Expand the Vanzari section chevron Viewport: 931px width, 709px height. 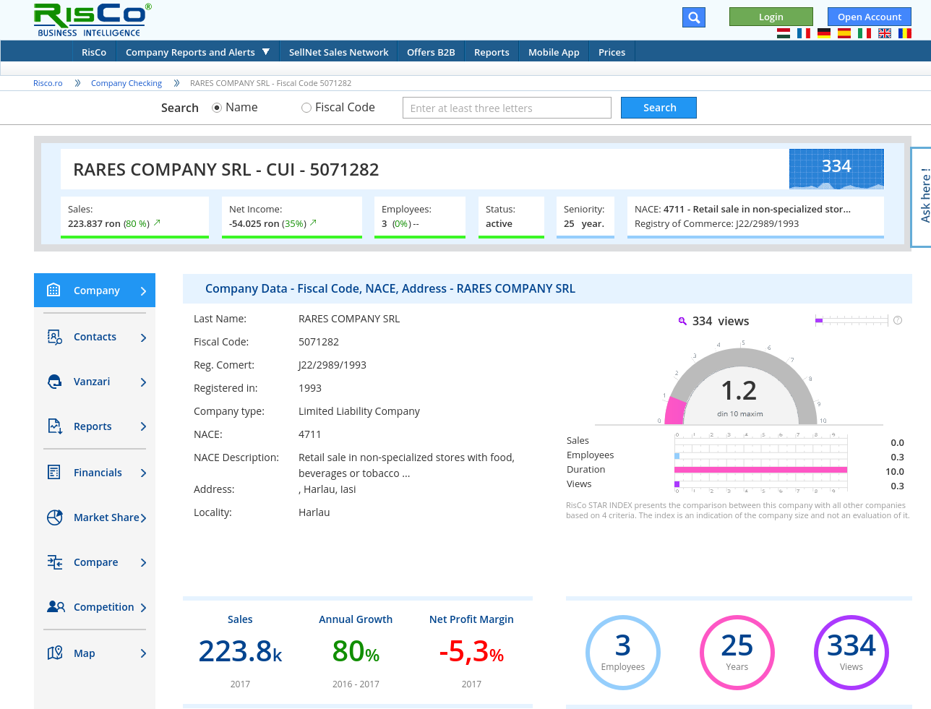point(143,382)
